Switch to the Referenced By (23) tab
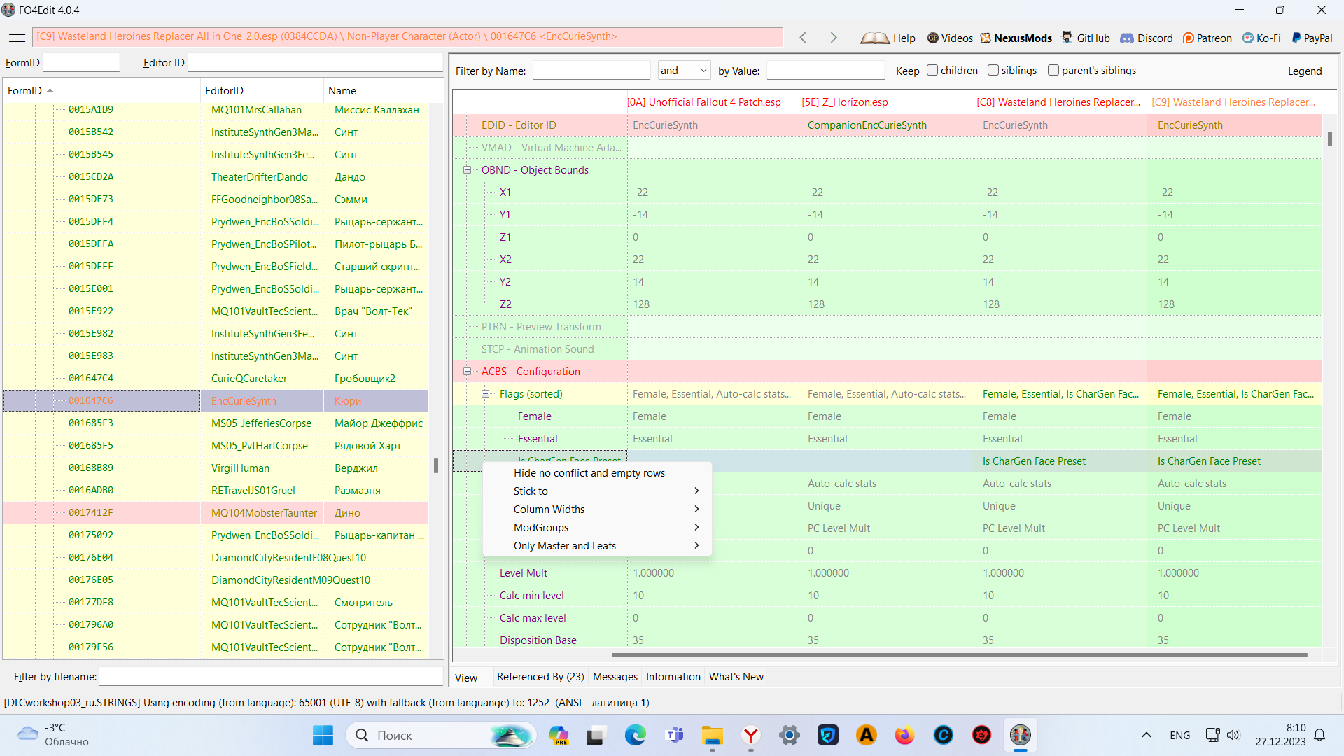 click(540, 677)
